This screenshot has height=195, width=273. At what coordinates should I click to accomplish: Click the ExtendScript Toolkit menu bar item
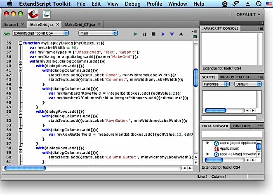coord(45,4)
